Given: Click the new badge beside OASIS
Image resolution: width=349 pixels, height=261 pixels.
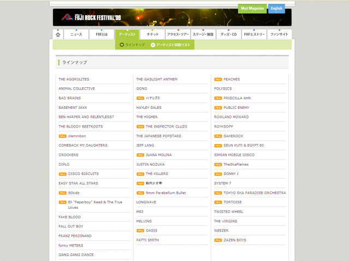Looking at the screenshot, I should [140, 230].
